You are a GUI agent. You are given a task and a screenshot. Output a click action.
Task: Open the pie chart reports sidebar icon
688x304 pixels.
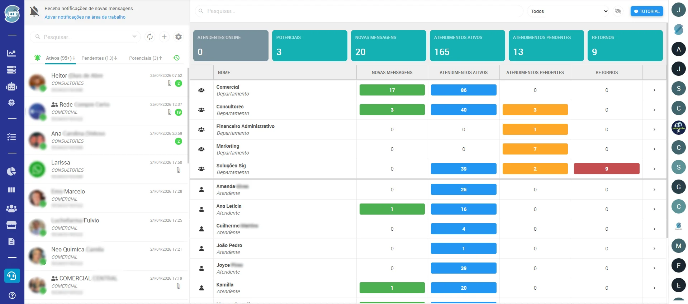click(x=11, y=171)
